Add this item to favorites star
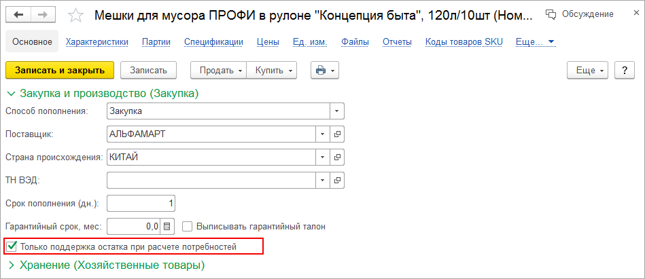The height and width of the screenshot is (279, 645). [x=76, y=15]
